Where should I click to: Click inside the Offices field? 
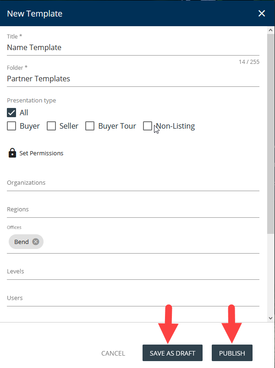(151, 242)
